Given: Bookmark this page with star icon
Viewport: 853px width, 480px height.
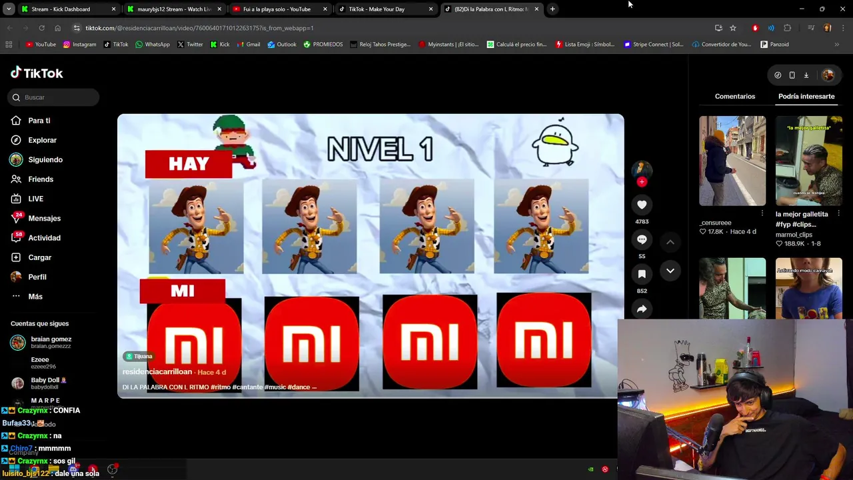Looking at the screenshot, I should click(x=733, y=28).
